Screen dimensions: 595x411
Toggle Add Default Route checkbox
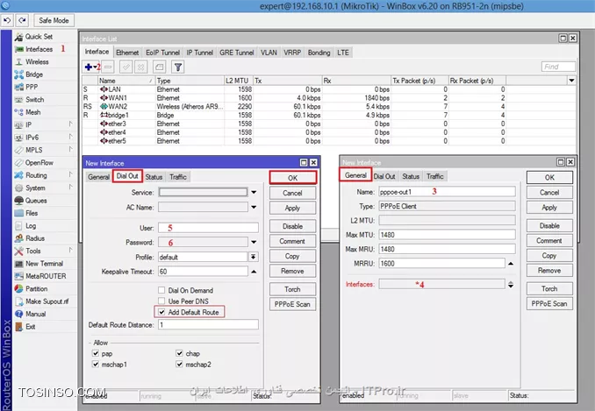tap(161, 312)
